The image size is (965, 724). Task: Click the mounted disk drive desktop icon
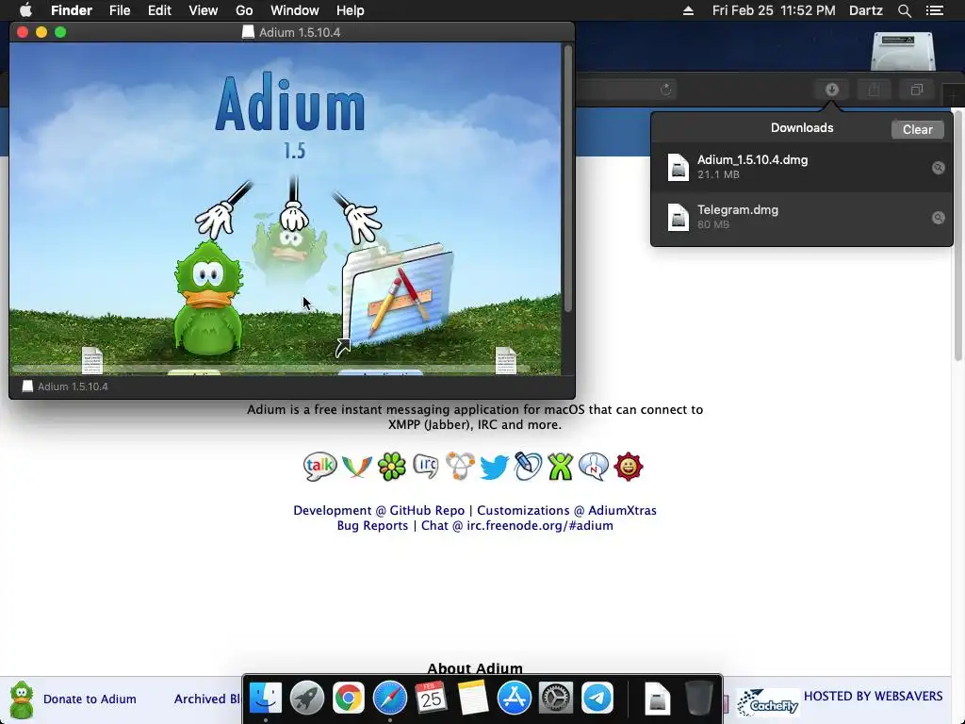point(903,51)
